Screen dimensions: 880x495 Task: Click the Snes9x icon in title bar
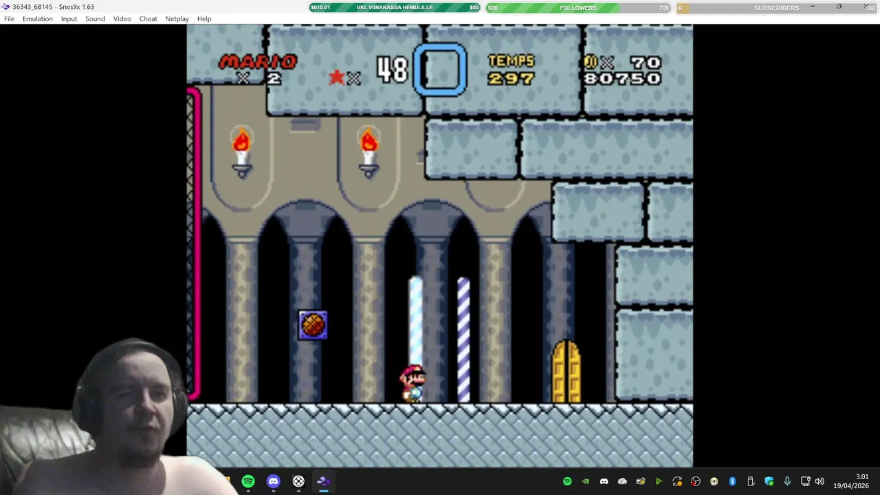click(x=5, y=7)
